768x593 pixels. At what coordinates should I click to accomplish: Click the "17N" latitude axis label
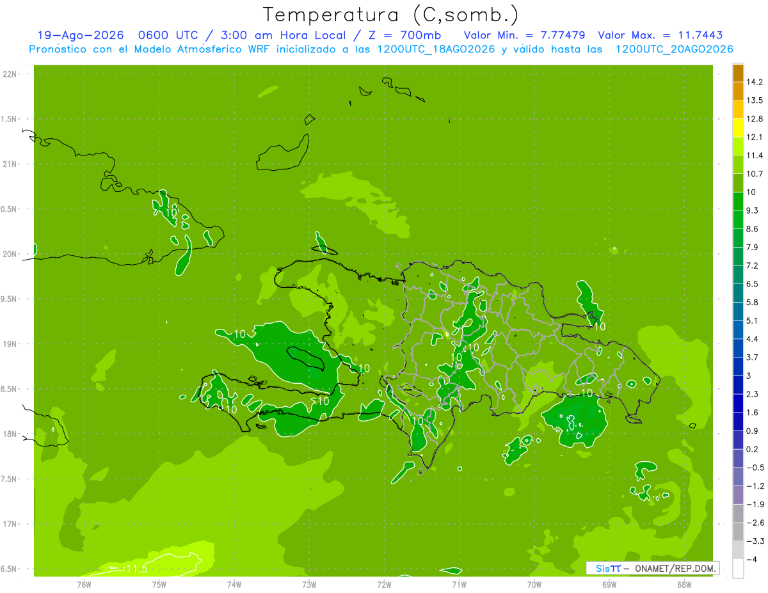9,524
